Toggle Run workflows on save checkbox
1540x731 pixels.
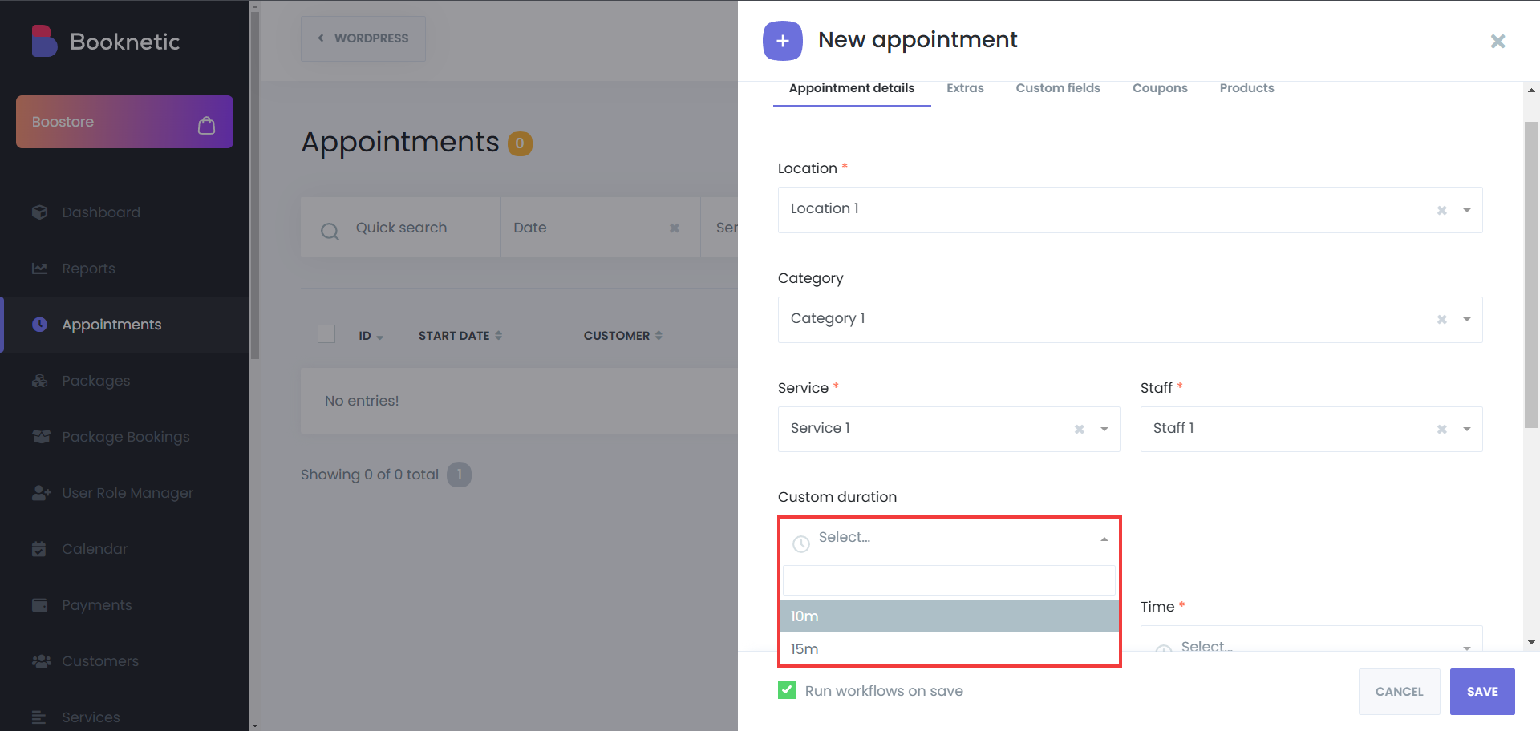(787, 690)
